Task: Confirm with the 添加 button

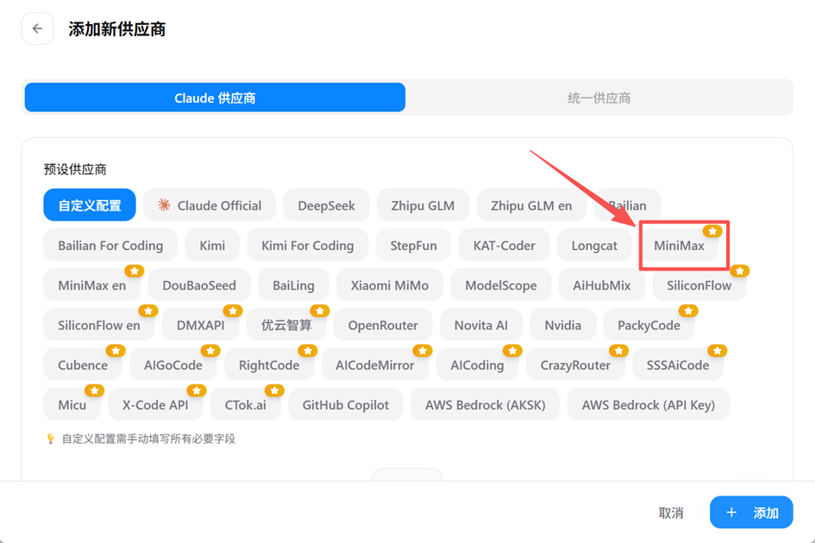Action: point(751,512)
